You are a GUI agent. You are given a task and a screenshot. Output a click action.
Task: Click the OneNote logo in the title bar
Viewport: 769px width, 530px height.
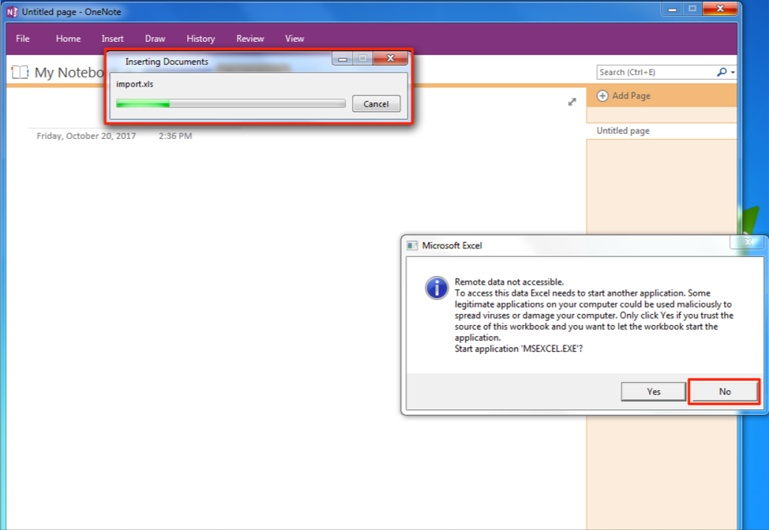pos(12,12)
